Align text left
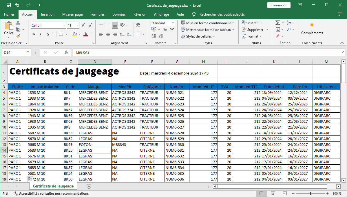This screenshot has height=197, width=347. (101, 34)
